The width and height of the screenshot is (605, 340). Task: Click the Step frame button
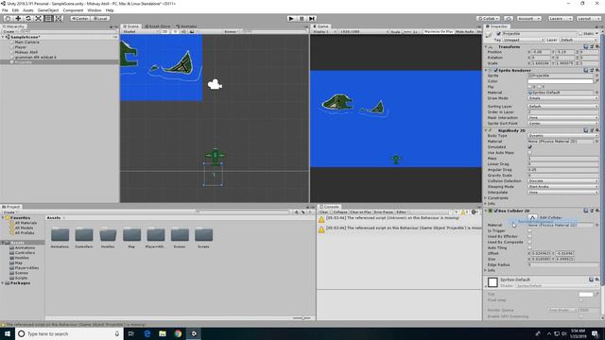[x=312, y=19]
